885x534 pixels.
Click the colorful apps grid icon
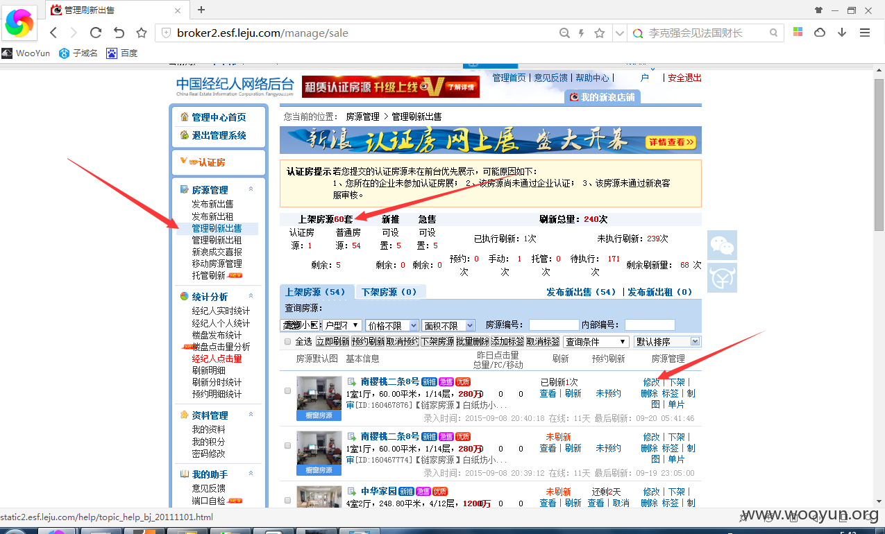pos(798,33)
